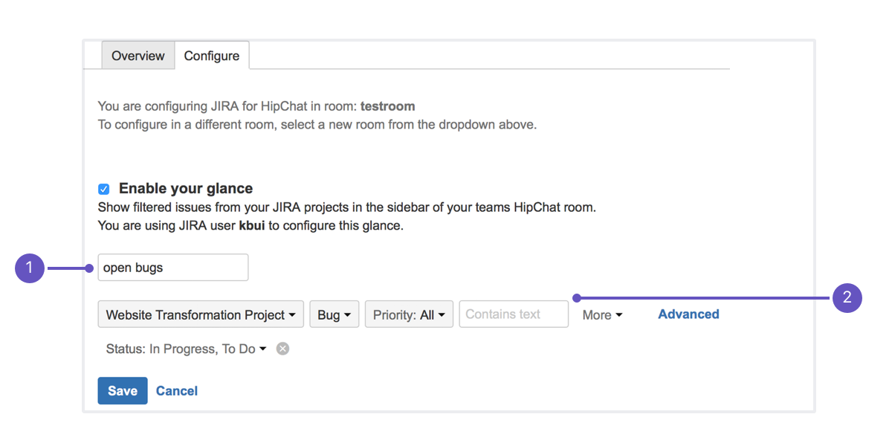Open the Configure tab

212,56
